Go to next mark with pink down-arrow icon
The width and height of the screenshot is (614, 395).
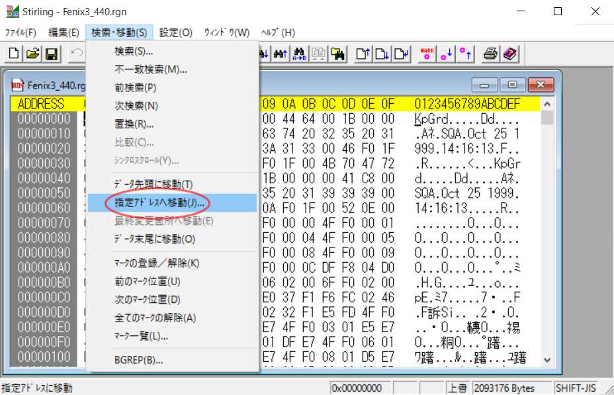click(x=446, y=54)
